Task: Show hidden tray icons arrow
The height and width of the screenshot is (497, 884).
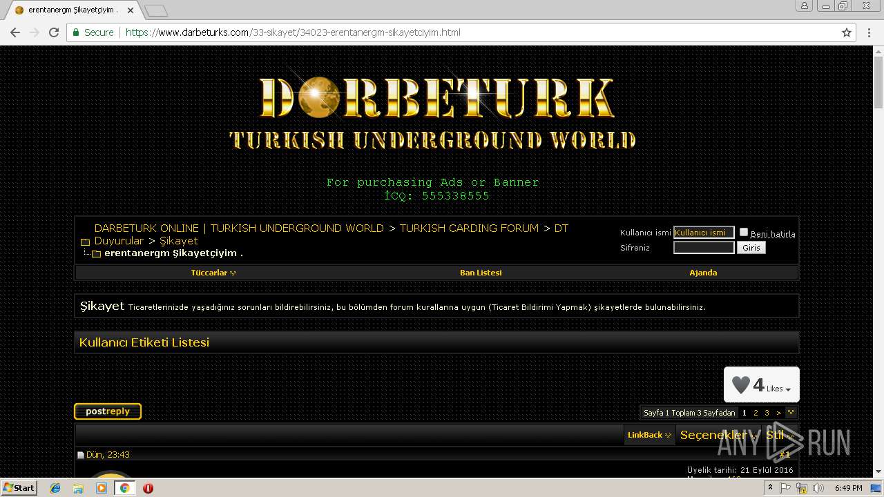Action: pos(770,488)
